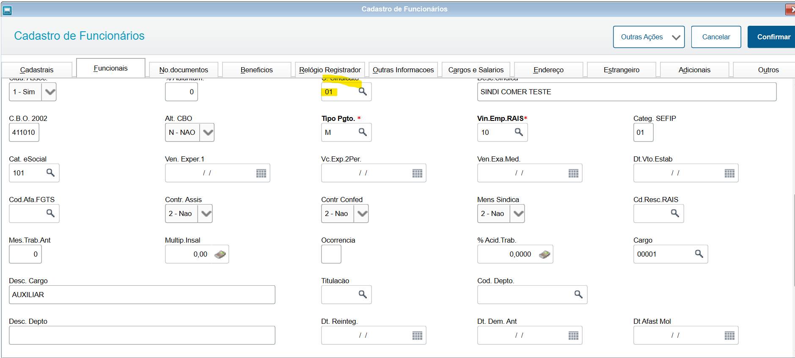Viewport: 795px width, 358px height.
Task: Expand the Contr. Assis dropdown
Action: 206,213
